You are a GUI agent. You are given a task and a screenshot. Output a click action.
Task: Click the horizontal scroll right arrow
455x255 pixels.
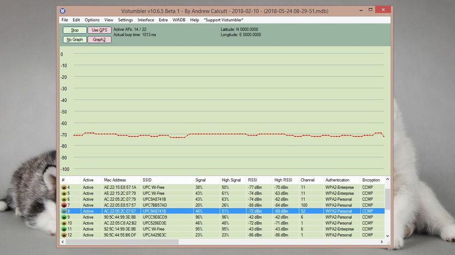pos(382,242)
